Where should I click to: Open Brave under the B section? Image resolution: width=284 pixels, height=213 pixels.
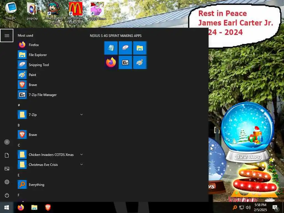(x=51, y=135)
